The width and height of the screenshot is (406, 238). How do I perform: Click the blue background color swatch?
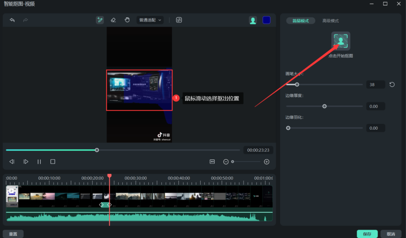[x=267, y=20]
